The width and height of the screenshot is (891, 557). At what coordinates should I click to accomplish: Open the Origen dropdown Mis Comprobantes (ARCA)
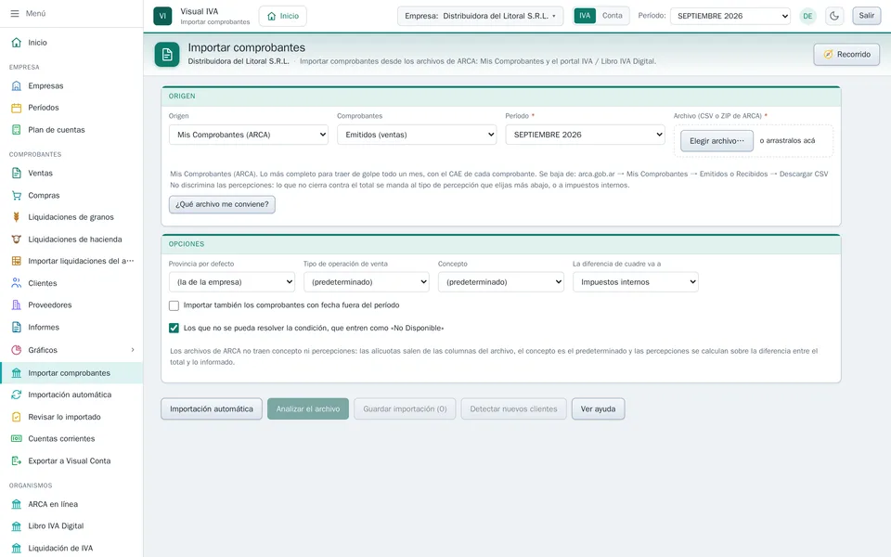[x=249, y=135]
